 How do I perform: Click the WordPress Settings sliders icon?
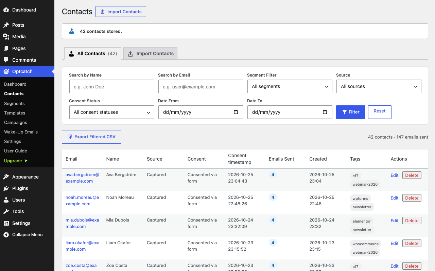coord(6,223)
